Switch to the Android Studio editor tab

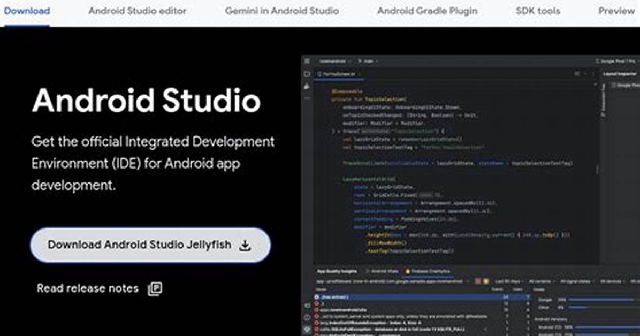tap(138, 11)
